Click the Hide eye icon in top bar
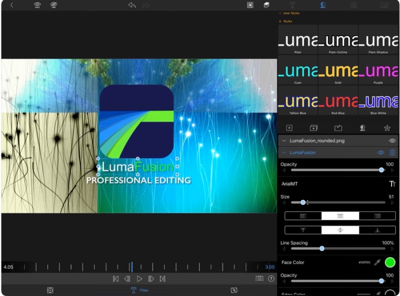This screenshot has width=400, height=296. 53,5
